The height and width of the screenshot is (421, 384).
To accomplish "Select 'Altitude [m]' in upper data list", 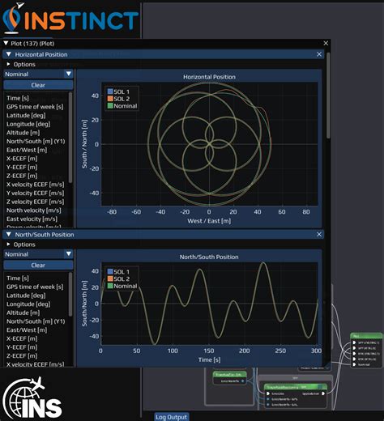I will pos(23,133).
